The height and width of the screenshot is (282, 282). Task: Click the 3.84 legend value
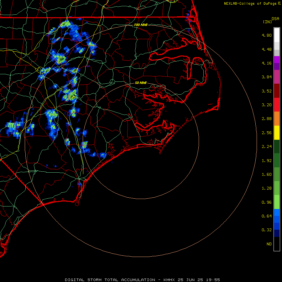coord(267,77)
